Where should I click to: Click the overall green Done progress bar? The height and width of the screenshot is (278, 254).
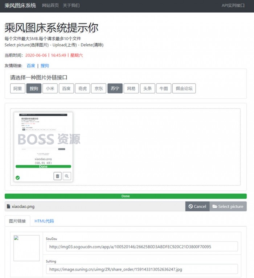pyautogui.click(x=126, y=196)
